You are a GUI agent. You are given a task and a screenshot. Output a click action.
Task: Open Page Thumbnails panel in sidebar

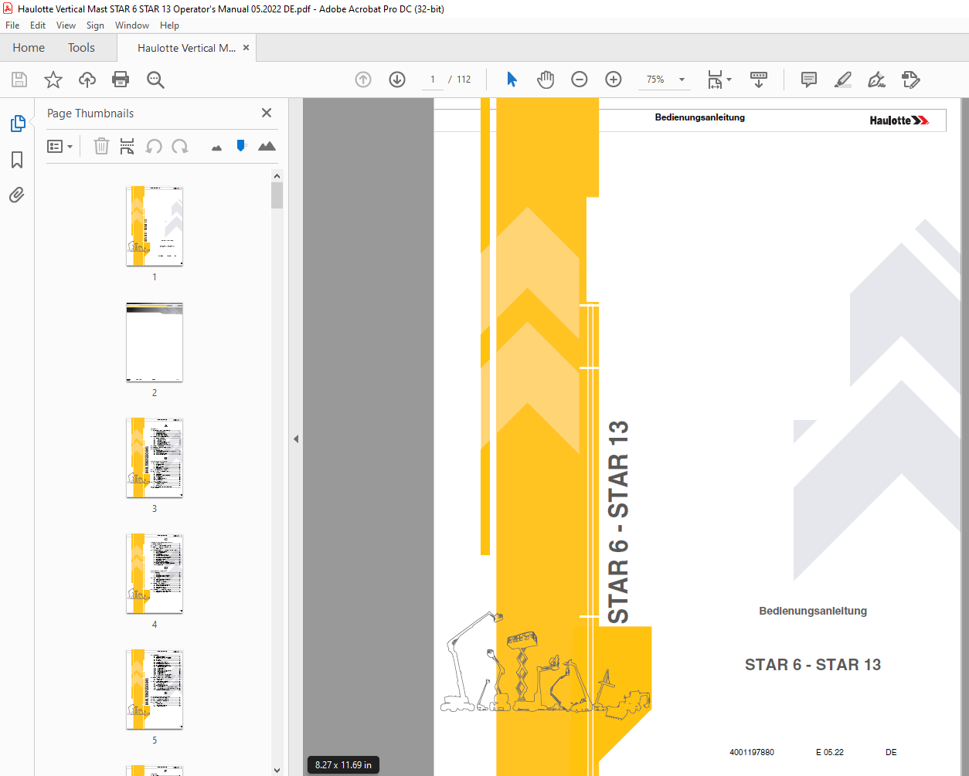click(17, 124)
